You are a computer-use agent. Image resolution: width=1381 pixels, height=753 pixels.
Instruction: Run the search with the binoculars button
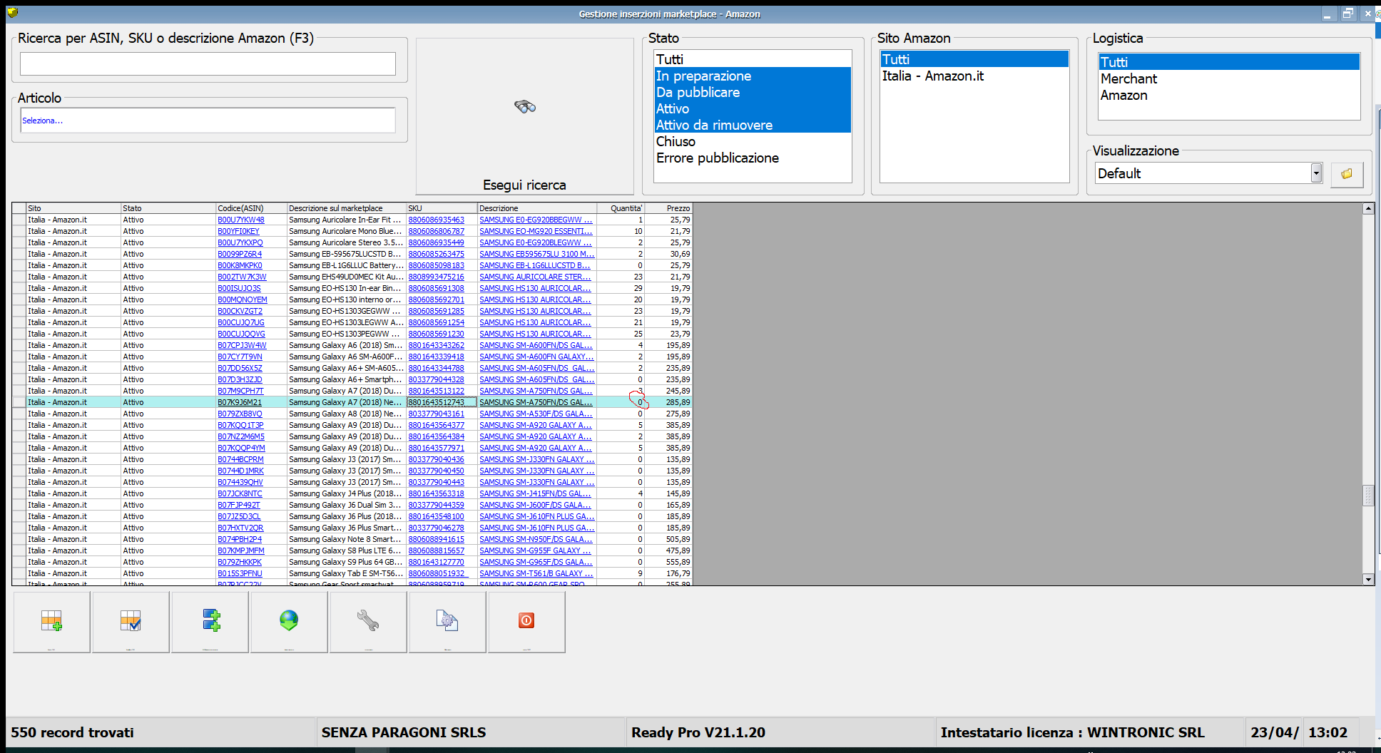click(x=524, y=116)
